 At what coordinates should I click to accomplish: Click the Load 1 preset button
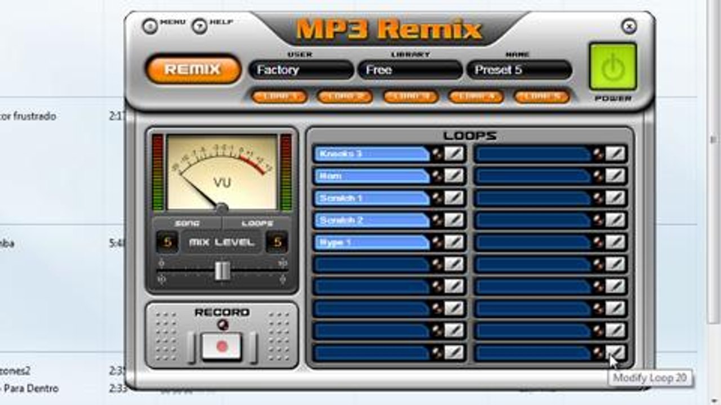[279, 96]
